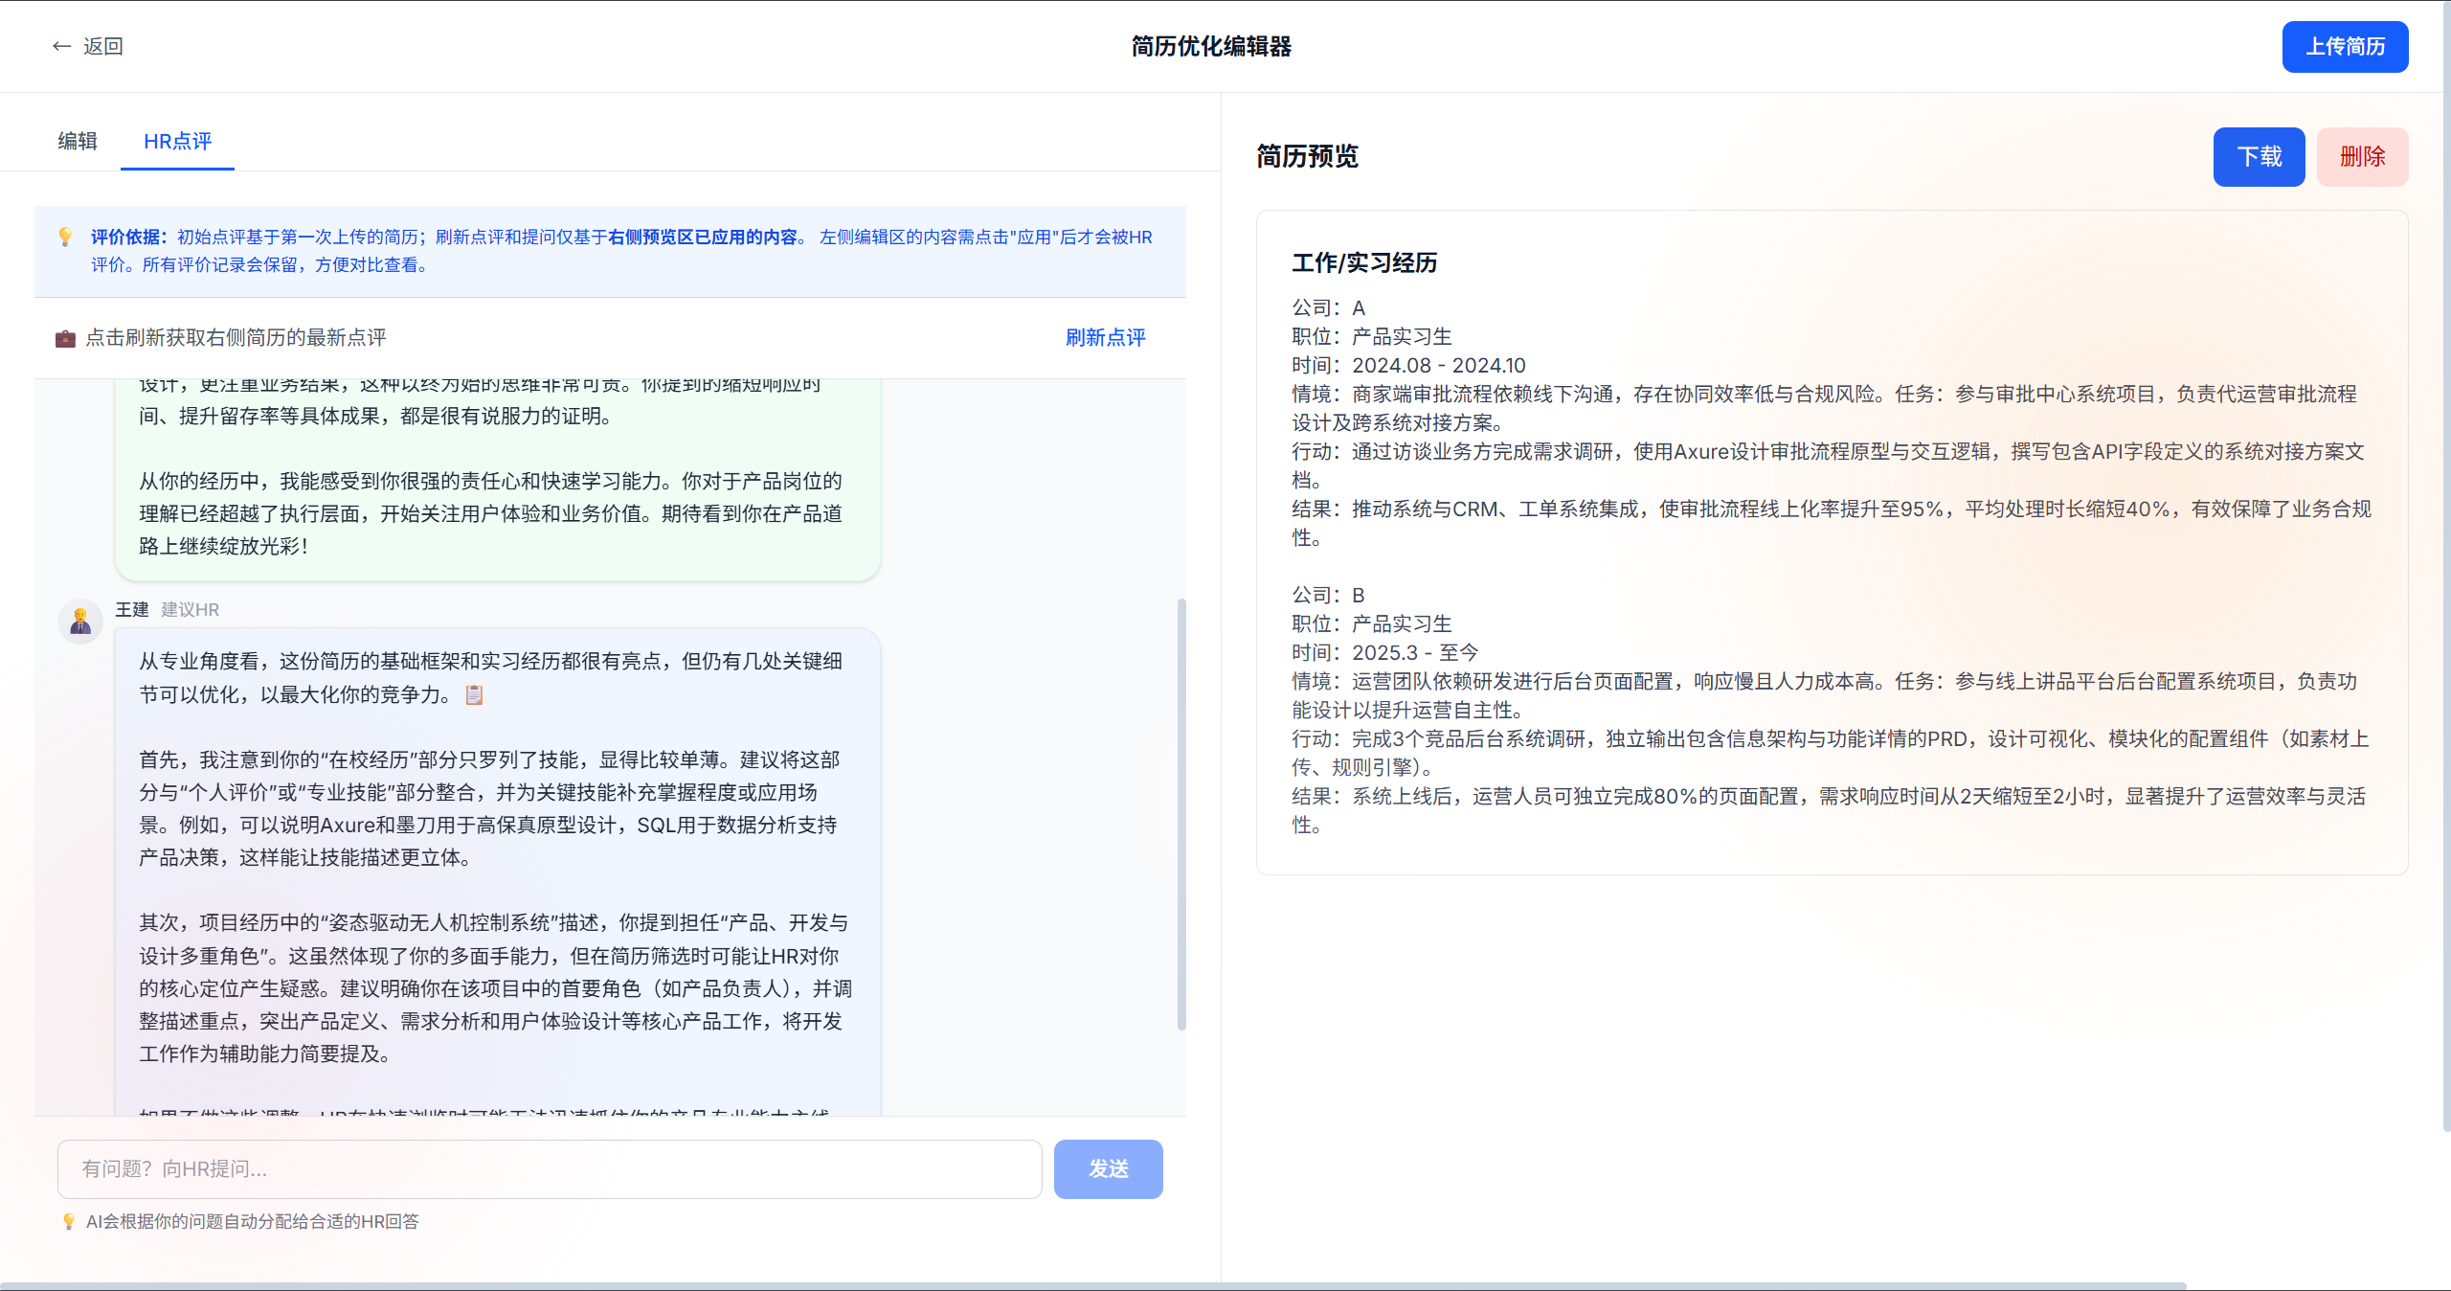Click the 发送 send button

coord(1108,1168)
